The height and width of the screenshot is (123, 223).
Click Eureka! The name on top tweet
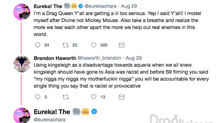pos(48,6)
